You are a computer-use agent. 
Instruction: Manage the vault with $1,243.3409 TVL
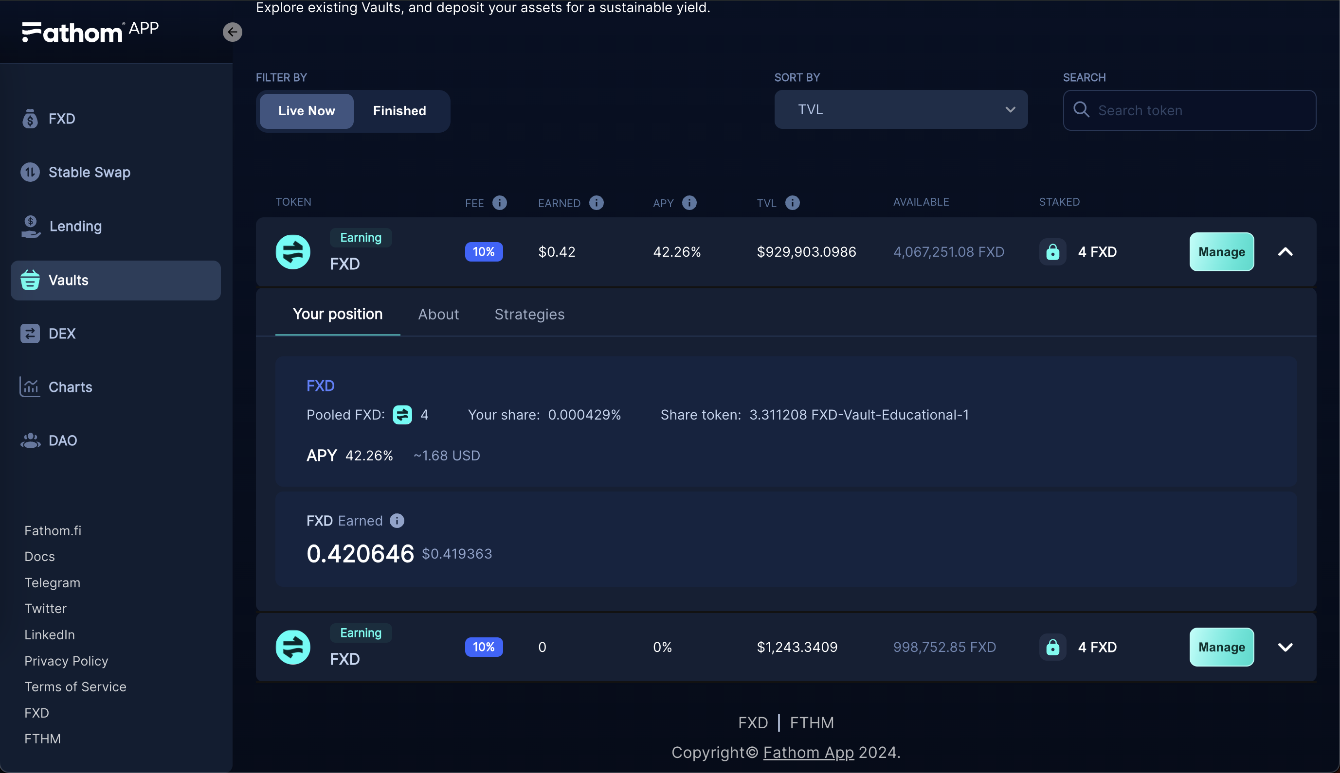pyautogui.click(x=1221, y=647)
